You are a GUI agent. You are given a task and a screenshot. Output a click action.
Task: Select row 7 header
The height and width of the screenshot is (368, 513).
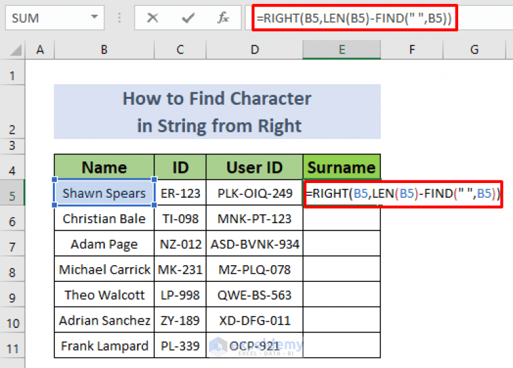tap(13, 243)
